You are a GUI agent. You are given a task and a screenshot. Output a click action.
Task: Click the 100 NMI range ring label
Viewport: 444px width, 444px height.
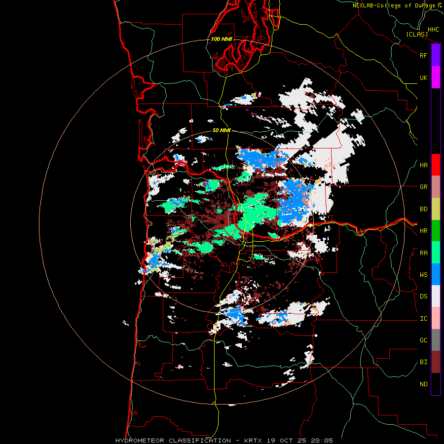(222, 39)
